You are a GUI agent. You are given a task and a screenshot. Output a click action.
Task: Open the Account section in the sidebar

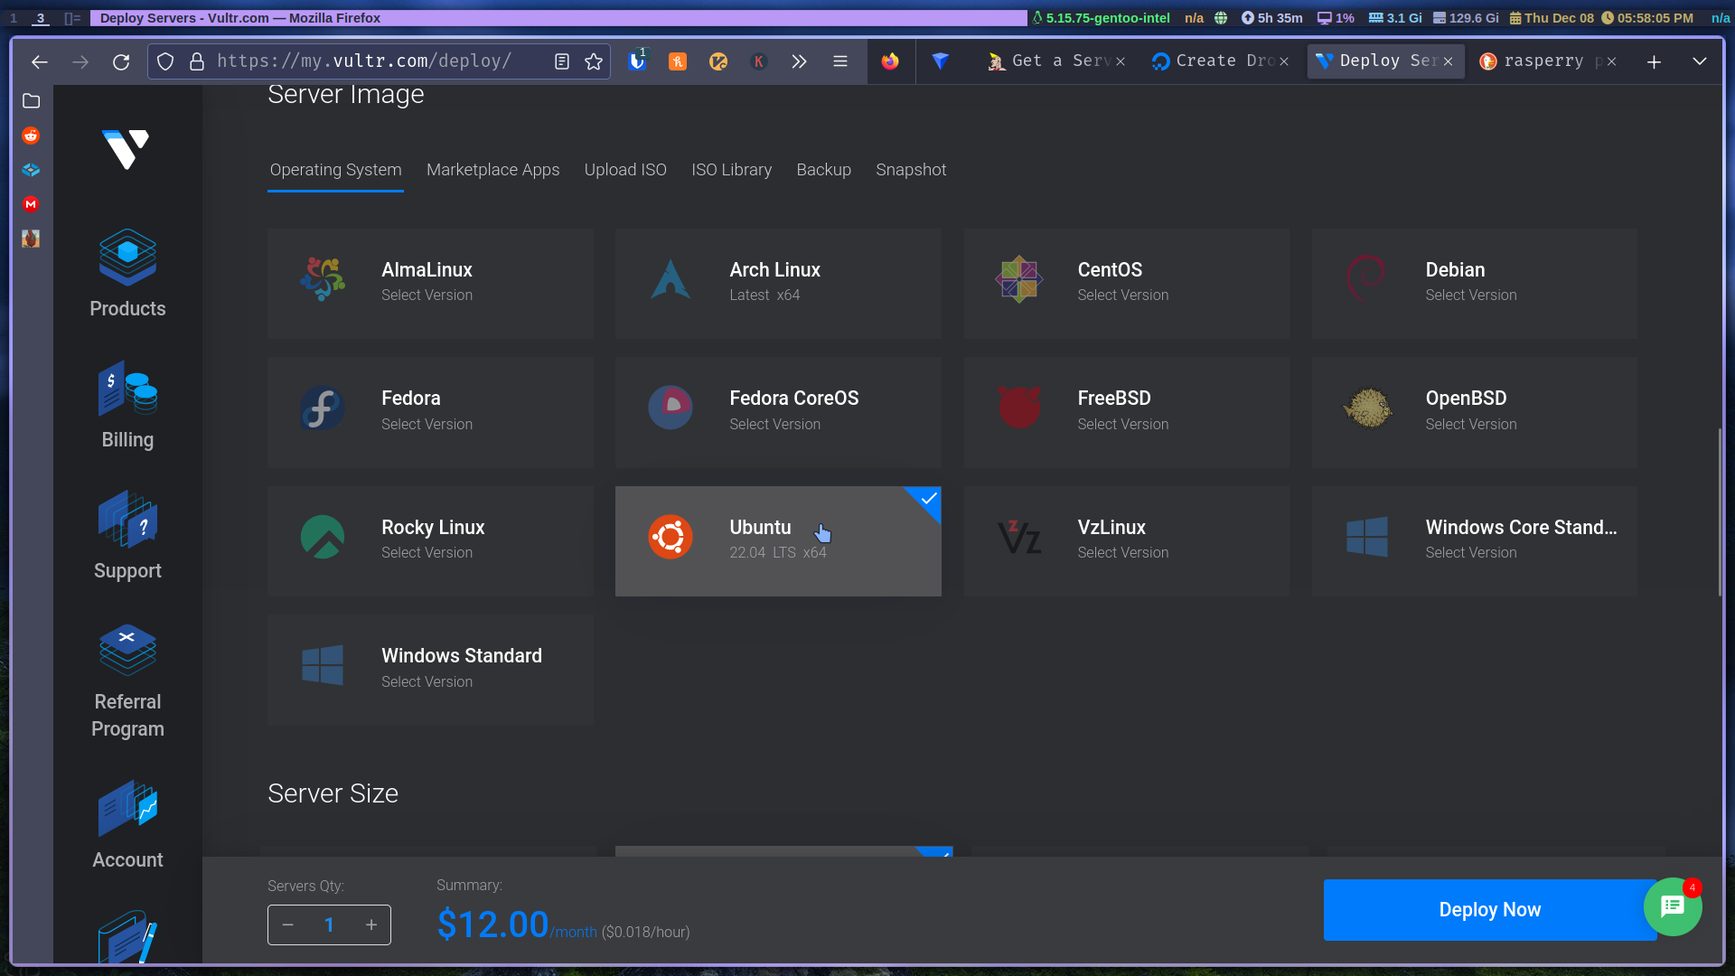coord(127,825)
